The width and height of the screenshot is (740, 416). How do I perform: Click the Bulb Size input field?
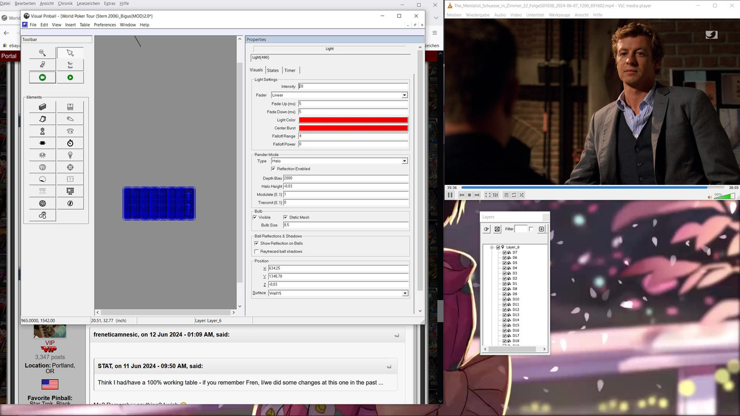pos(346,225)
